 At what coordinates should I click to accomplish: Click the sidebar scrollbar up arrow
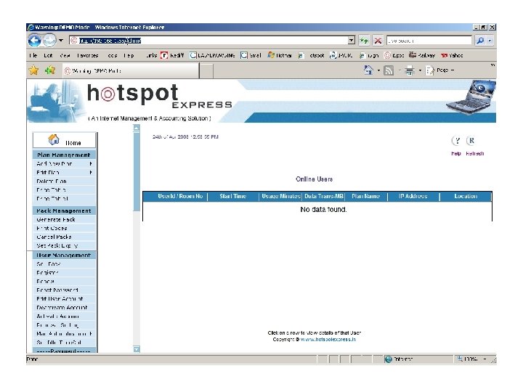(x=137, y=128)
